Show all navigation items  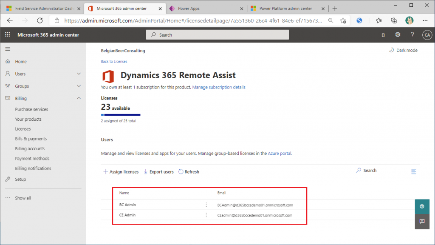tap(23, 198)
